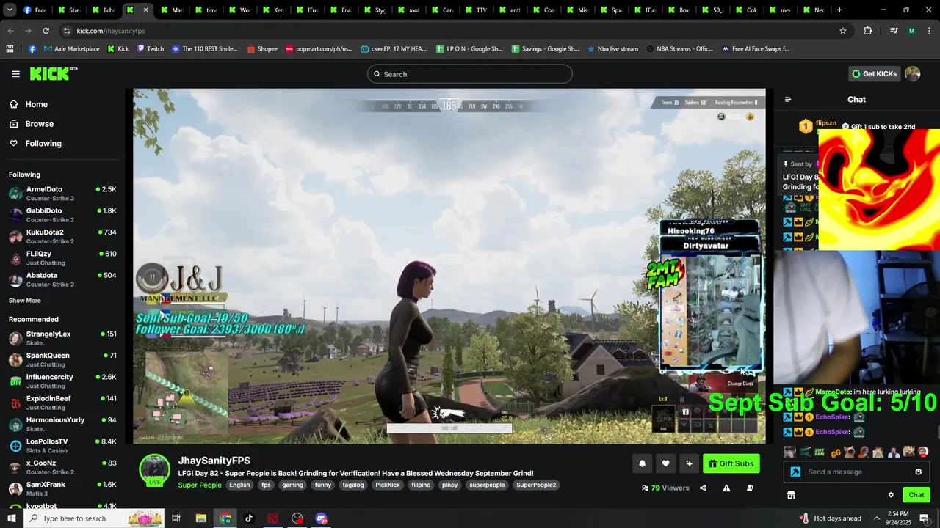Screen dimensions: 940x528
Task: Open SpankQueen recommended channel
Action: [62, 359]
